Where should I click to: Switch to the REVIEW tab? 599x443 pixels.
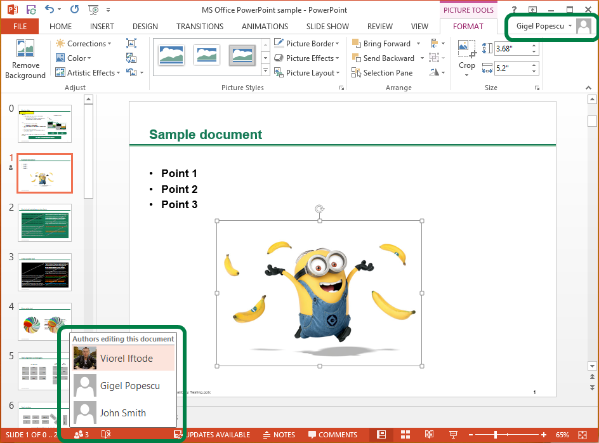(379, 27)
